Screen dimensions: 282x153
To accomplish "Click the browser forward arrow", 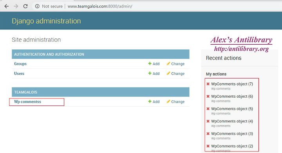I will point(16,6).
